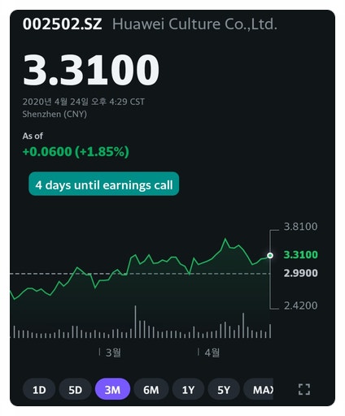Select the 1D time range
345x416 pixels.
point(39,390)
